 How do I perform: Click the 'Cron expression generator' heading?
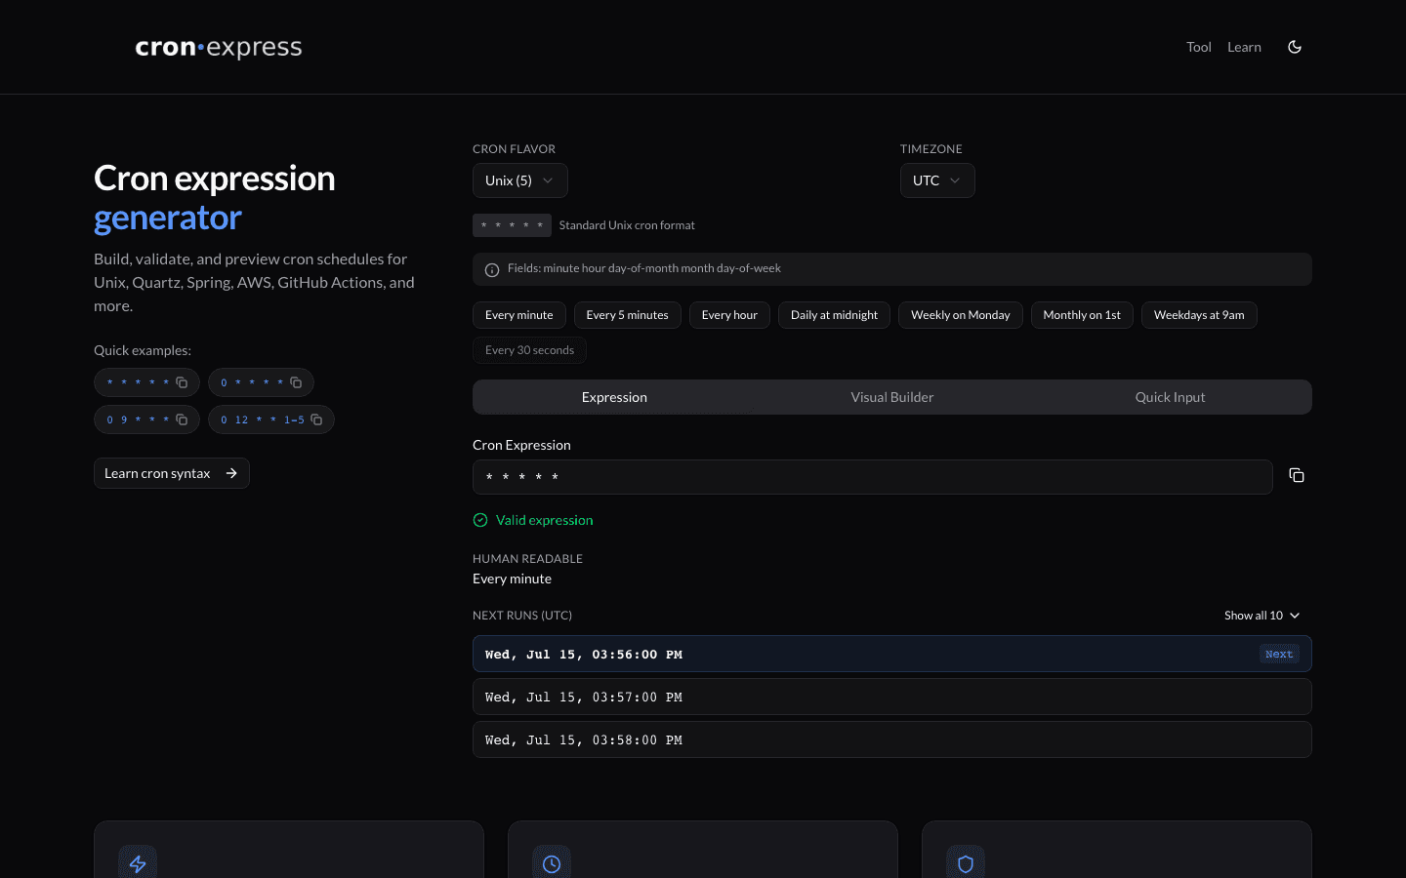pos(215,198)
